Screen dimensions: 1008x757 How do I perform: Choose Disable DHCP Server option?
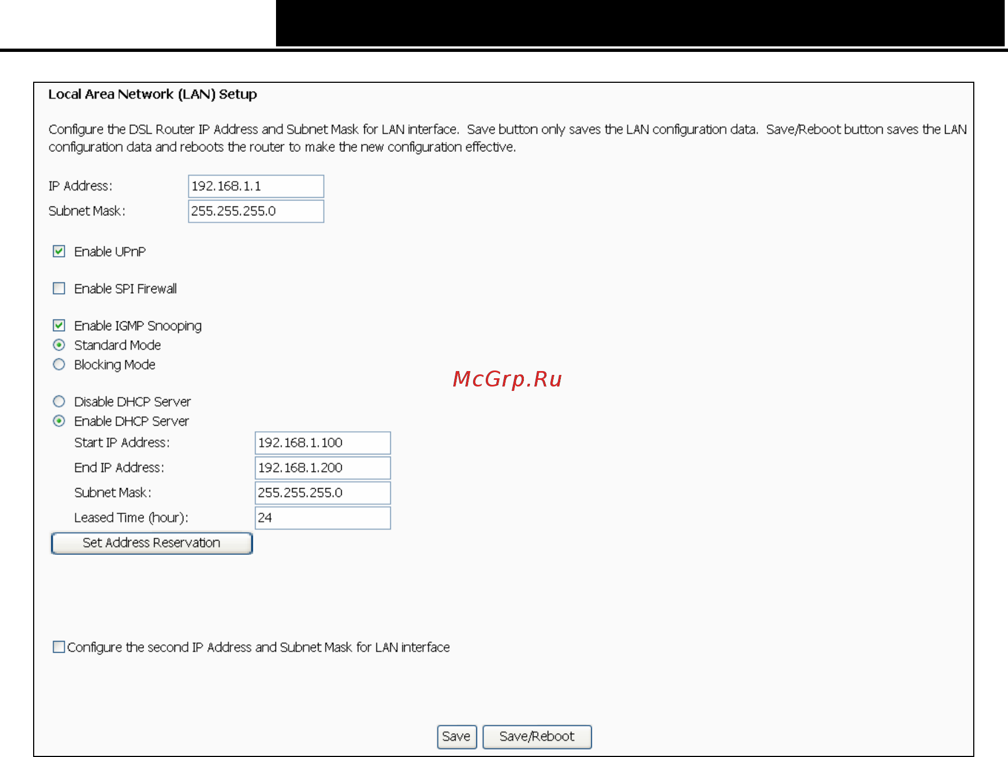[x=59, y=401]
